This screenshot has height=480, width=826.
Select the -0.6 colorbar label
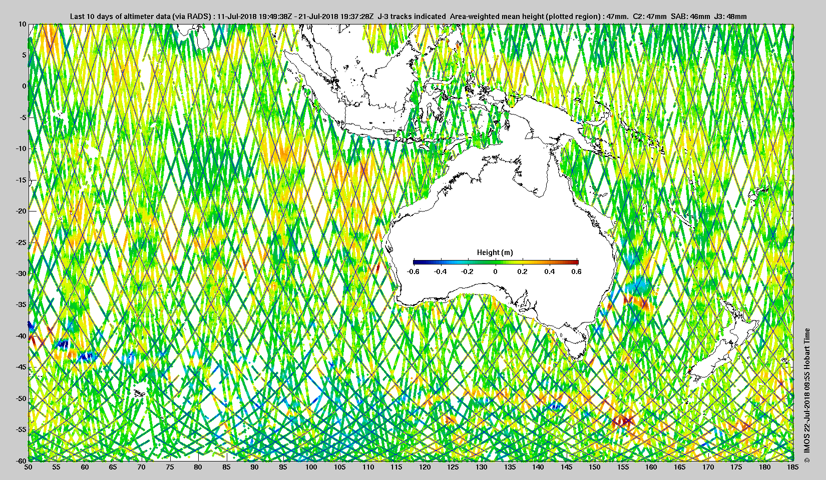[413, 271]
